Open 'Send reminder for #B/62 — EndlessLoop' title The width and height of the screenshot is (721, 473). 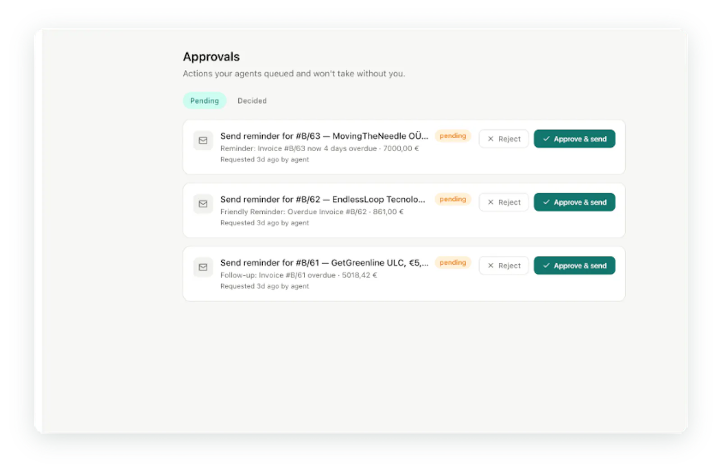323,199
